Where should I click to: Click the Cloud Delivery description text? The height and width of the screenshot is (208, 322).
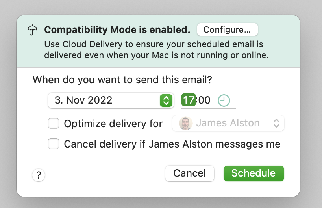click(156, 49)
